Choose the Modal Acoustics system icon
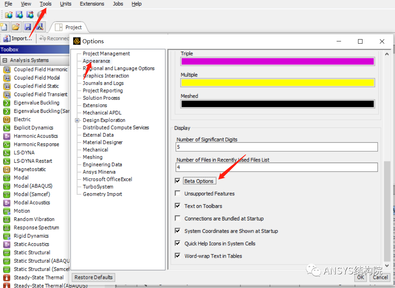The height and width of the screenshot is (288, 395). point(7,203)
